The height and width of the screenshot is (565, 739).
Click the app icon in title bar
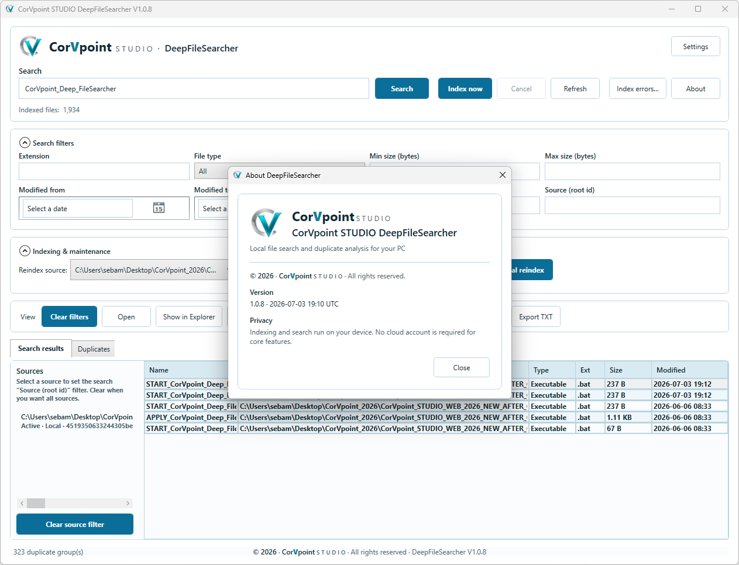(x=9, y=9)
